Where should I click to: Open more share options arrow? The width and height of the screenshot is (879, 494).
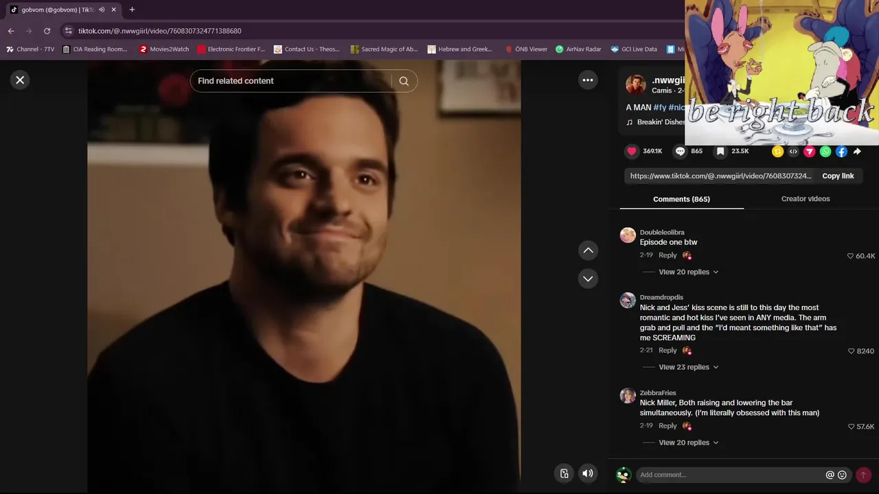point(857,152)
